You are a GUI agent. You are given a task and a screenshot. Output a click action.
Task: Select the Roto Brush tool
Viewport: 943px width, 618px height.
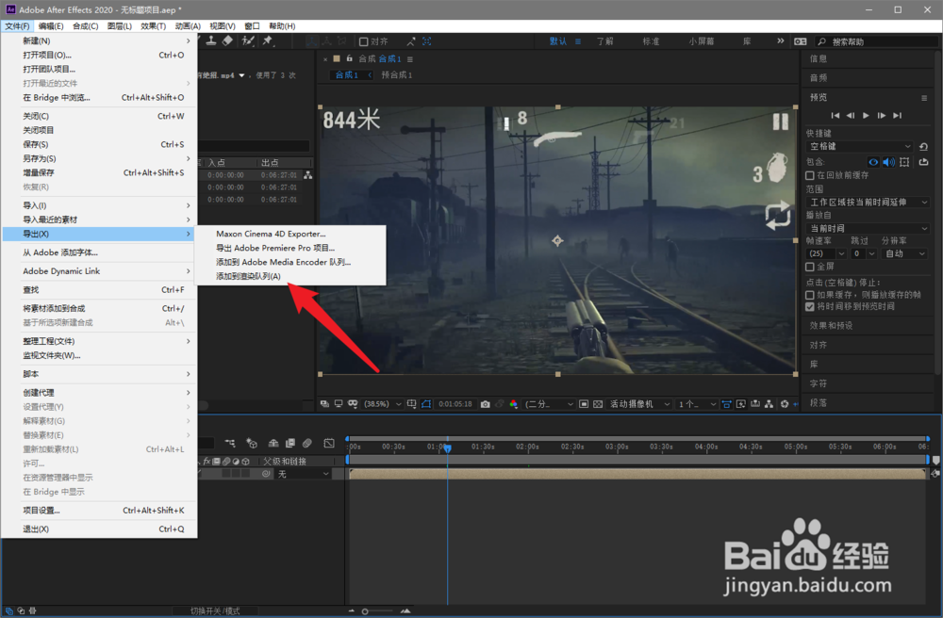248,41
